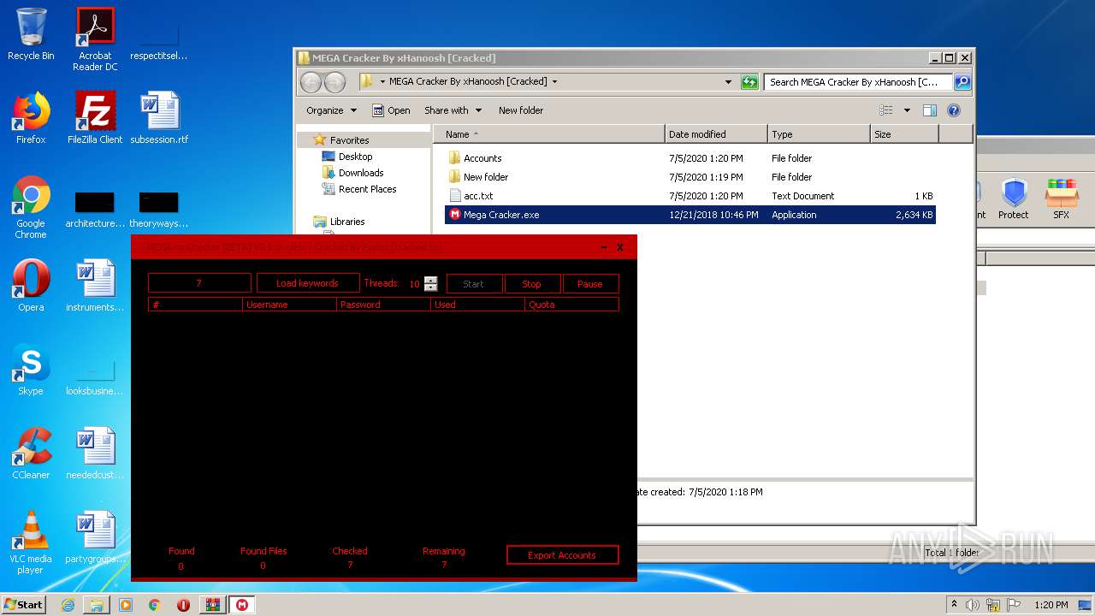Sort files by Type column

[x=819, y=134]
